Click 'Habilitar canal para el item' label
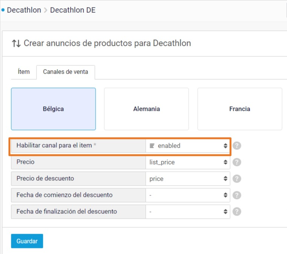Screen dimensions: 287x254 point(54,145)
